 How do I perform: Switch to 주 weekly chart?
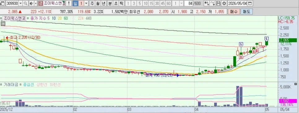(92, 3)
